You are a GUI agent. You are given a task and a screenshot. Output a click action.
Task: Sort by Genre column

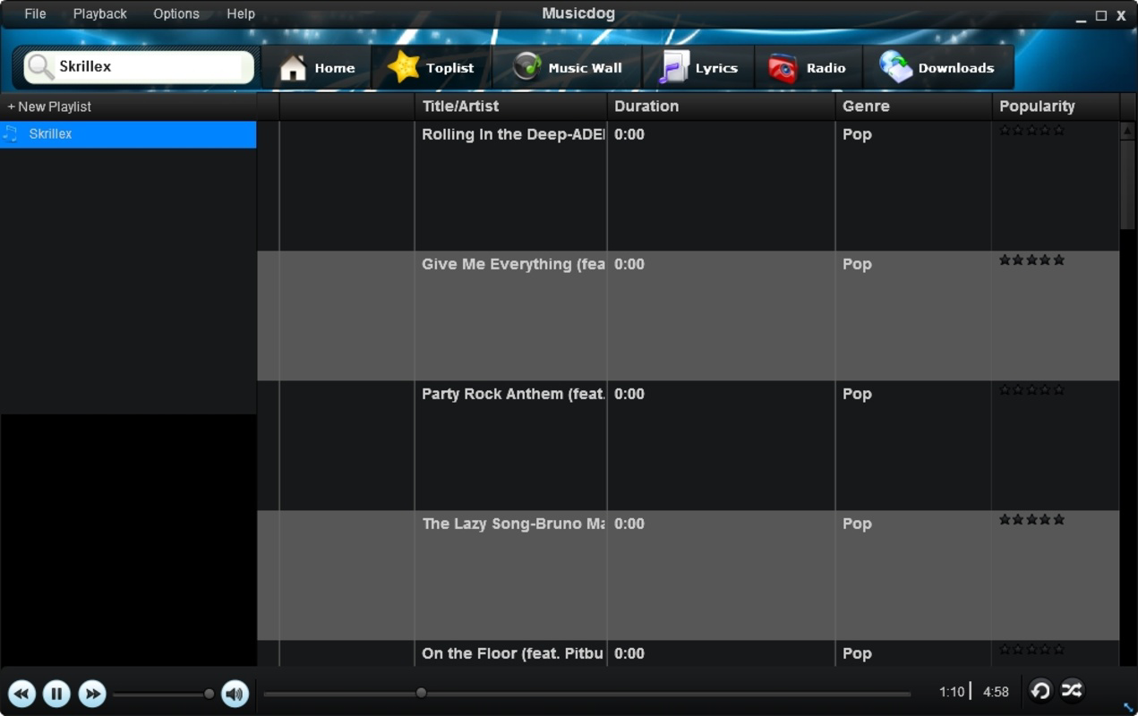[912, 106]
